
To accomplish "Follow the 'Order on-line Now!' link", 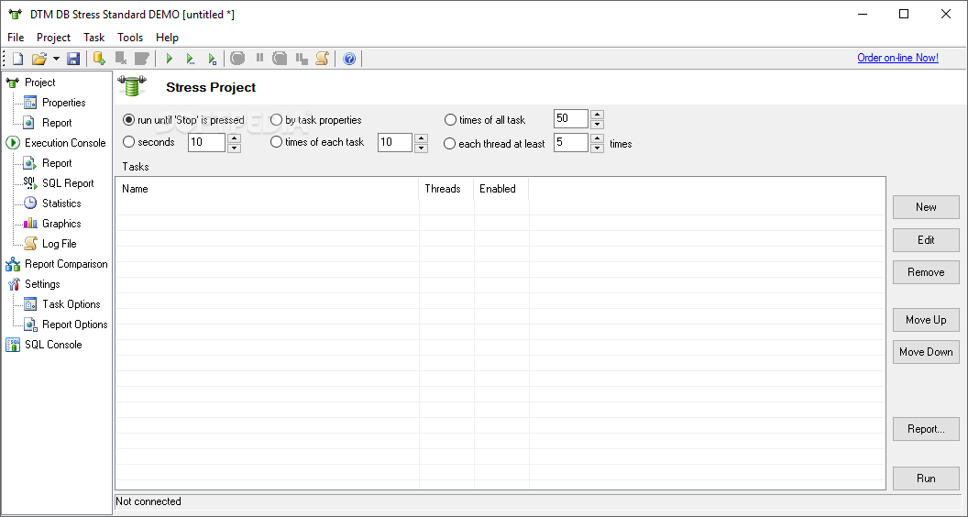I will pos(897,58).
